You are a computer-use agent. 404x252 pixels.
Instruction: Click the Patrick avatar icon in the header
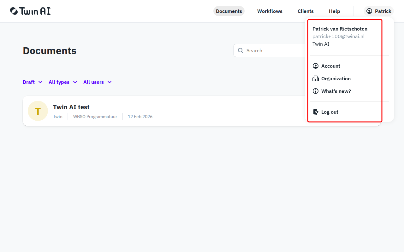[x=369, y=11]
